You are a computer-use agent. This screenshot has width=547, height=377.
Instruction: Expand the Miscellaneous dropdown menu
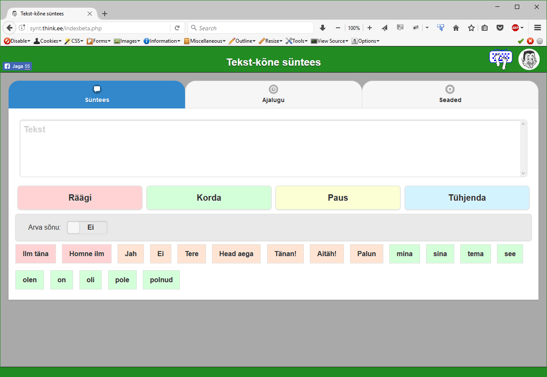pos(205,41)
